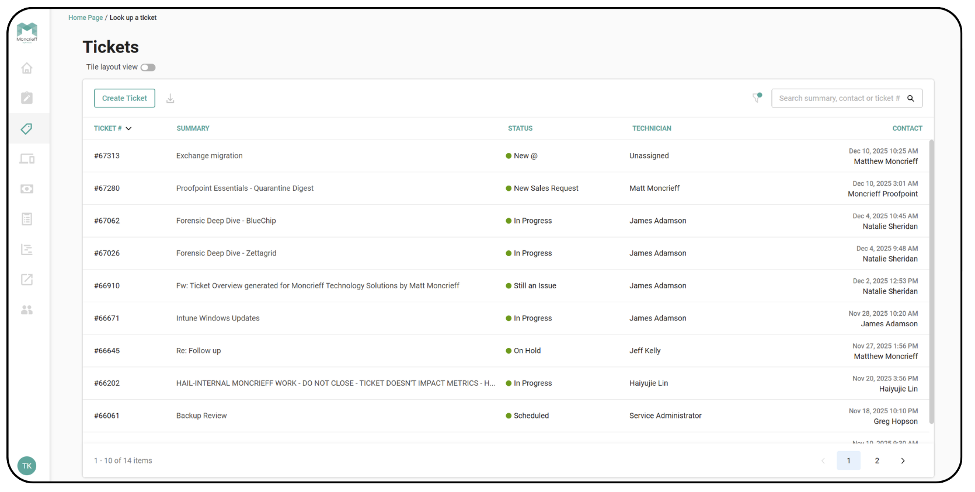Click the Technician column header

click(x=652, y=128)
